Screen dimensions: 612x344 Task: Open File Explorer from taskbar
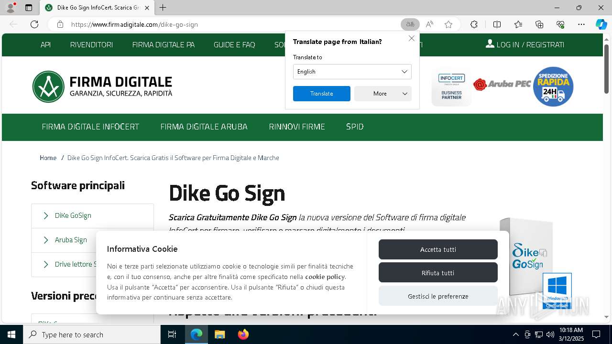pyautogui.click(x=219, y=334)
